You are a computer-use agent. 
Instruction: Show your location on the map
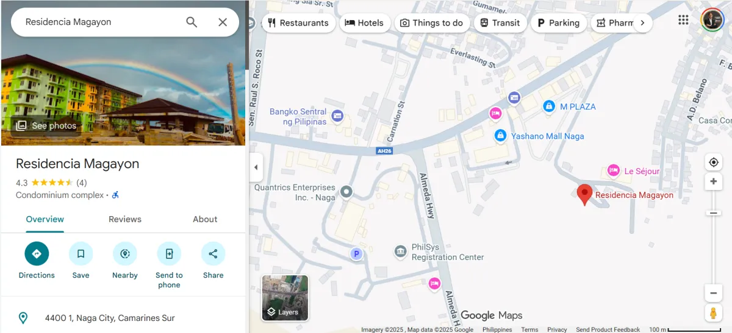pos(714,162)
